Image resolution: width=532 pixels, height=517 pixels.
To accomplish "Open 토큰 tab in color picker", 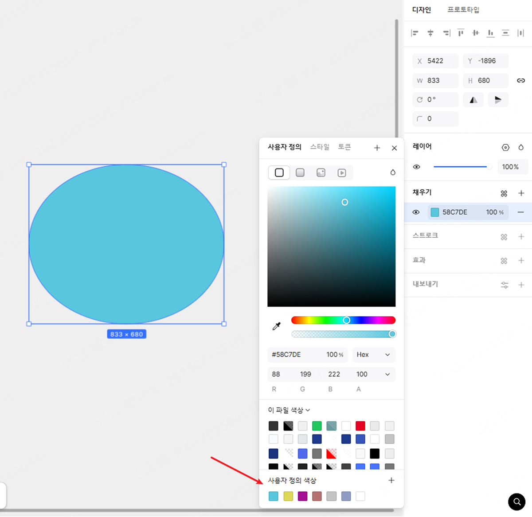I will [344, 147].
